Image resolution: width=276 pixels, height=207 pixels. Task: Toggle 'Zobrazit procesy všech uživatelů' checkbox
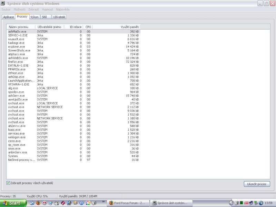[8, 183]
